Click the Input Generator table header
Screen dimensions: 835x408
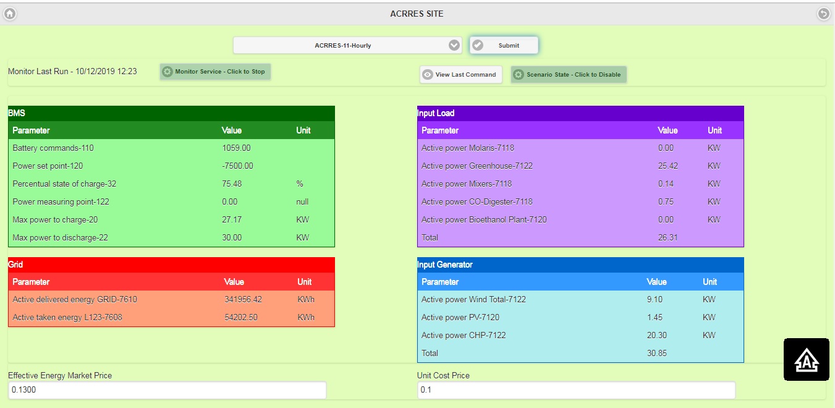coord(580,265)
